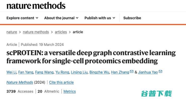Viewport: 186px width, 99px height.
Task: Go to the nature breadcrumb link
Action: coord(12,32)
